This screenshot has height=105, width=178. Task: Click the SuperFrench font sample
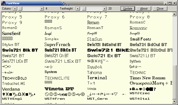(57, 45)
